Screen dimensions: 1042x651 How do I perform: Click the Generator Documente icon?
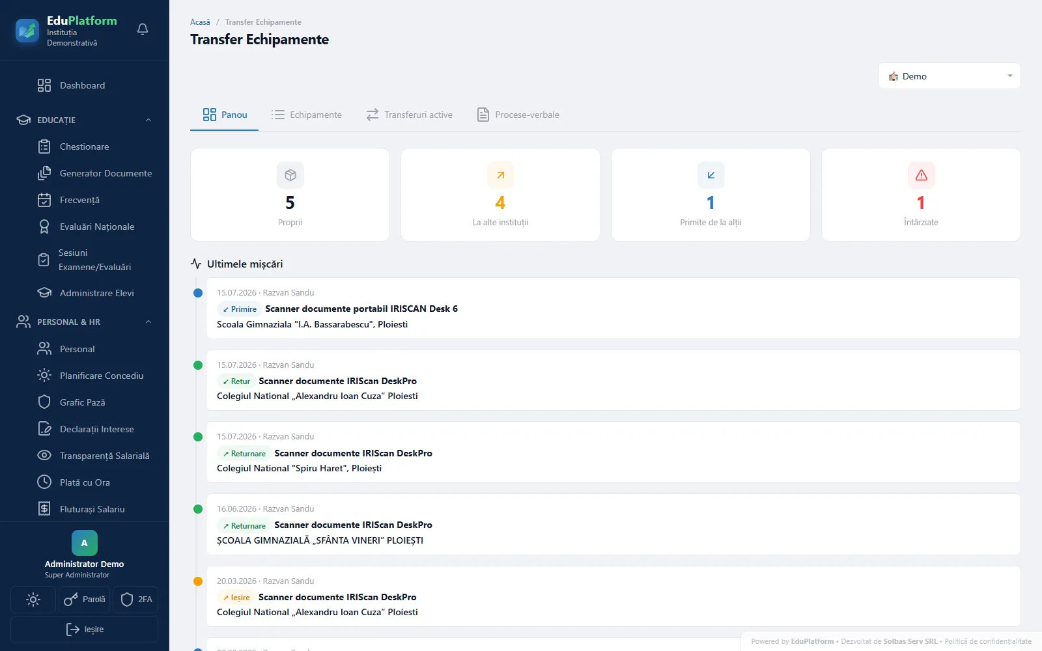click(x=44, y=173)
